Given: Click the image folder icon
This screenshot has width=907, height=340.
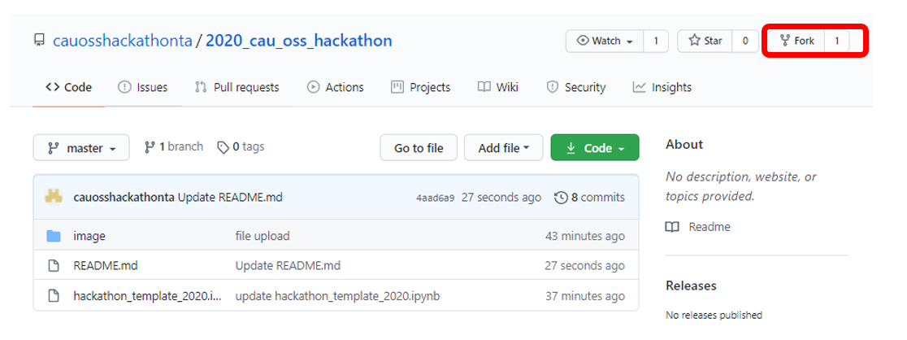Looking at the screenshot, I should pyautogui.click(x=54, y=236).
